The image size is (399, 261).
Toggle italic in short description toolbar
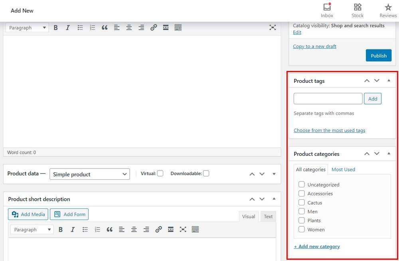pyautogui.click(x=73, y=230)
